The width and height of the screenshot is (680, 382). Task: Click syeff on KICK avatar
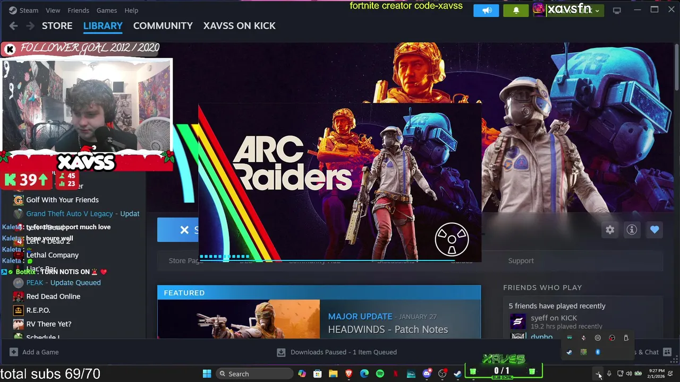[518, 322]
